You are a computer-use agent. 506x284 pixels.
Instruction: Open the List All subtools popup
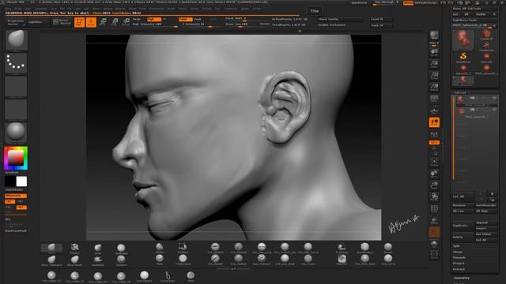(463, 196)
